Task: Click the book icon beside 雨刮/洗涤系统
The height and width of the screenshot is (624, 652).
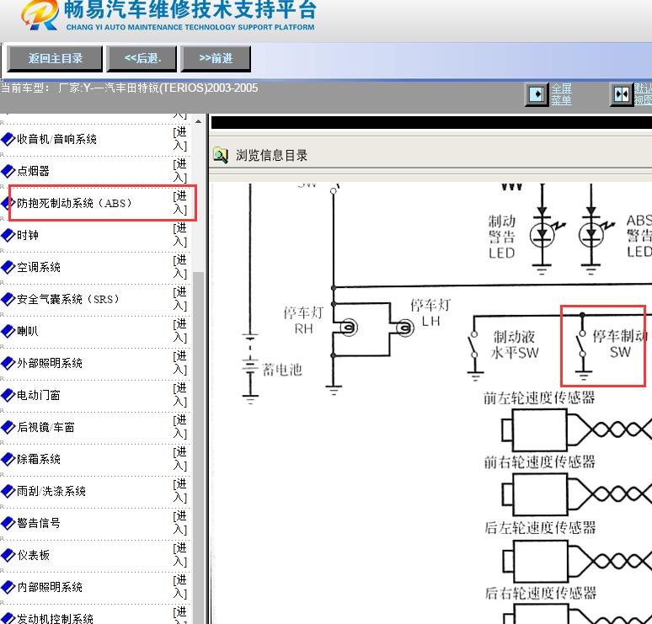Action: coord(8,492)
